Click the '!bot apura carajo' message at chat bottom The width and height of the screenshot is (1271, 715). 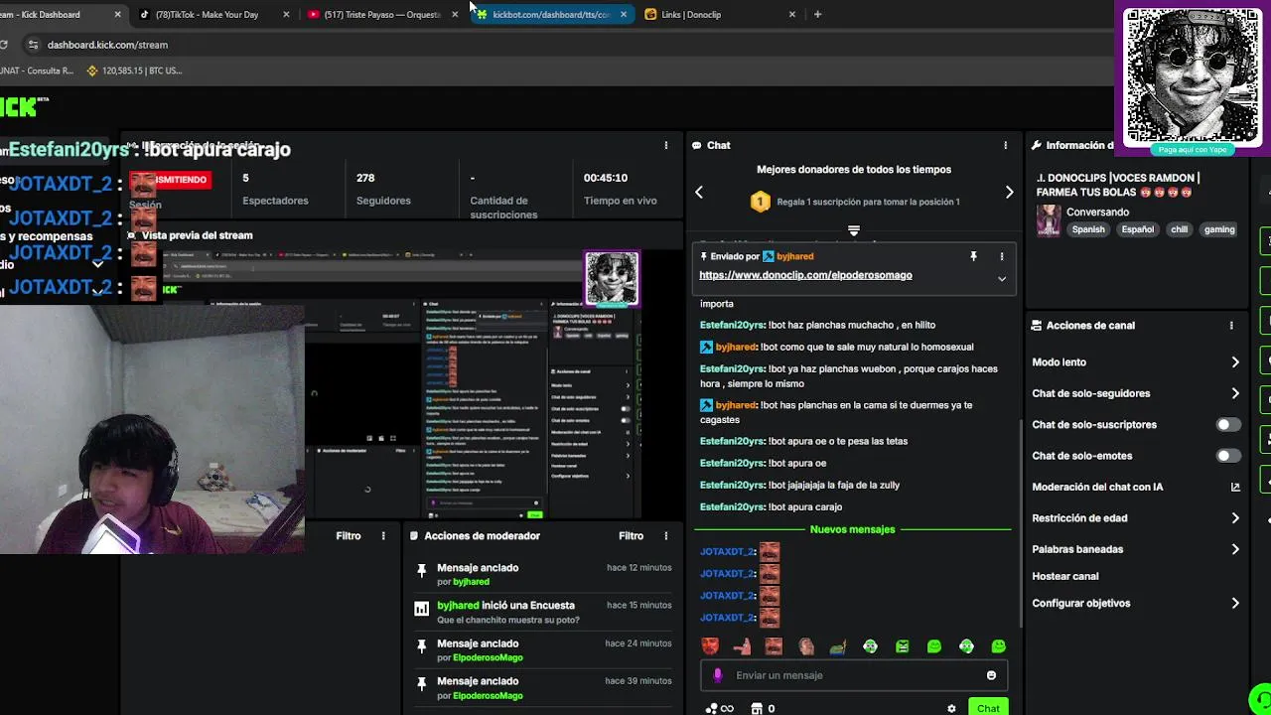click(x=771, y=506)
